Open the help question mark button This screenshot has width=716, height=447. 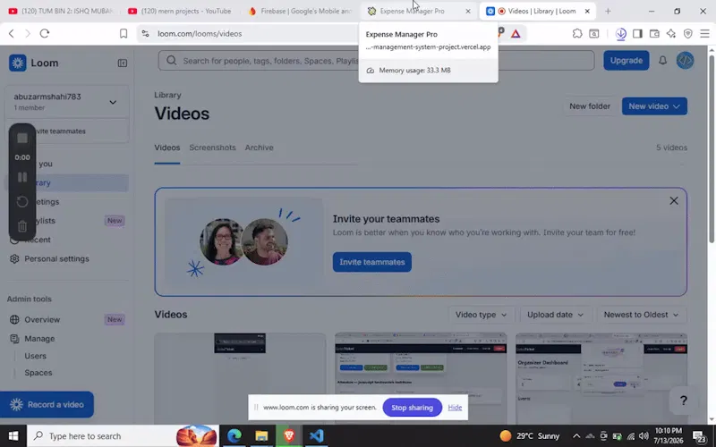[x=683, y=401]
